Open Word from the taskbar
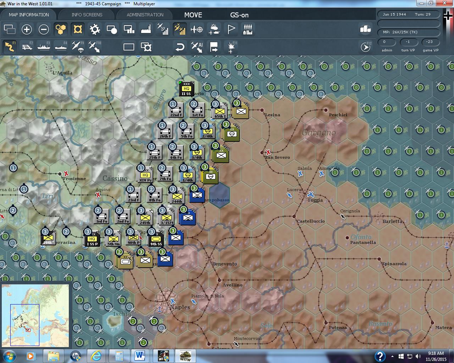This screenshot has width=454, height=363. click(140, 356)
